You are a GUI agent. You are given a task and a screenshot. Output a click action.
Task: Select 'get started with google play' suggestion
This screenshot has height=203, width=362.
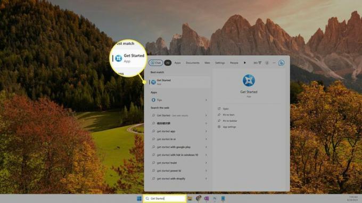click(179, 147)
